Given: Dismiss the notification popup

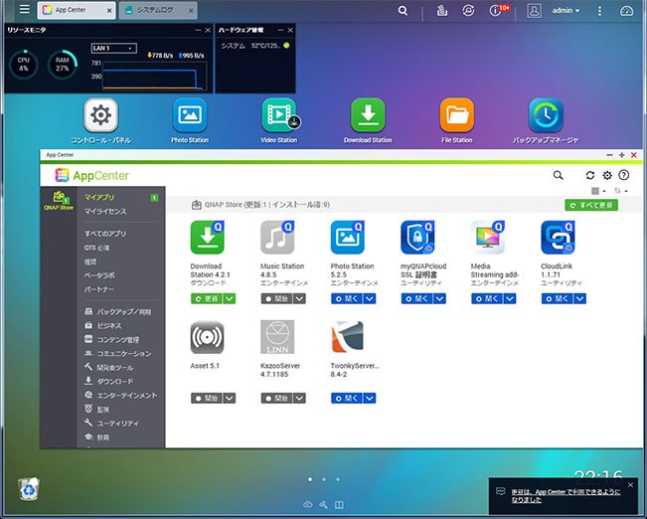Looking at the screenshot, I should [630, 485].
